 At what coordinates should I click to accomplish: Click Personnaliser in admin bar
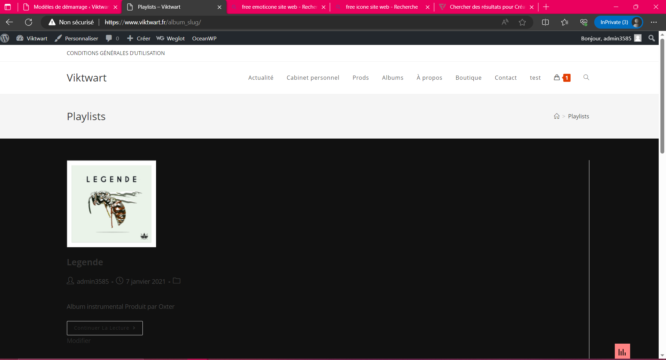[77, 38]
